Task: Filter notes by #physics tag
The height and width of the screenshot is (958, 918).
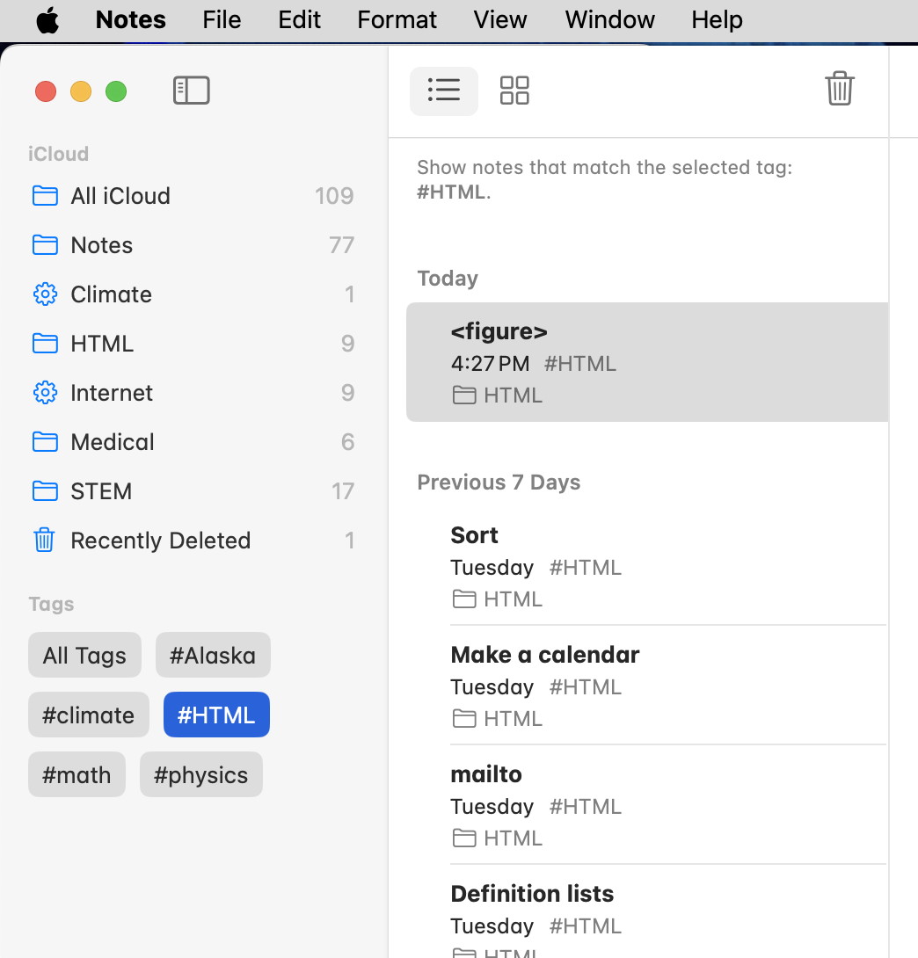Action: pyautogui.click(x=201, y=774)
